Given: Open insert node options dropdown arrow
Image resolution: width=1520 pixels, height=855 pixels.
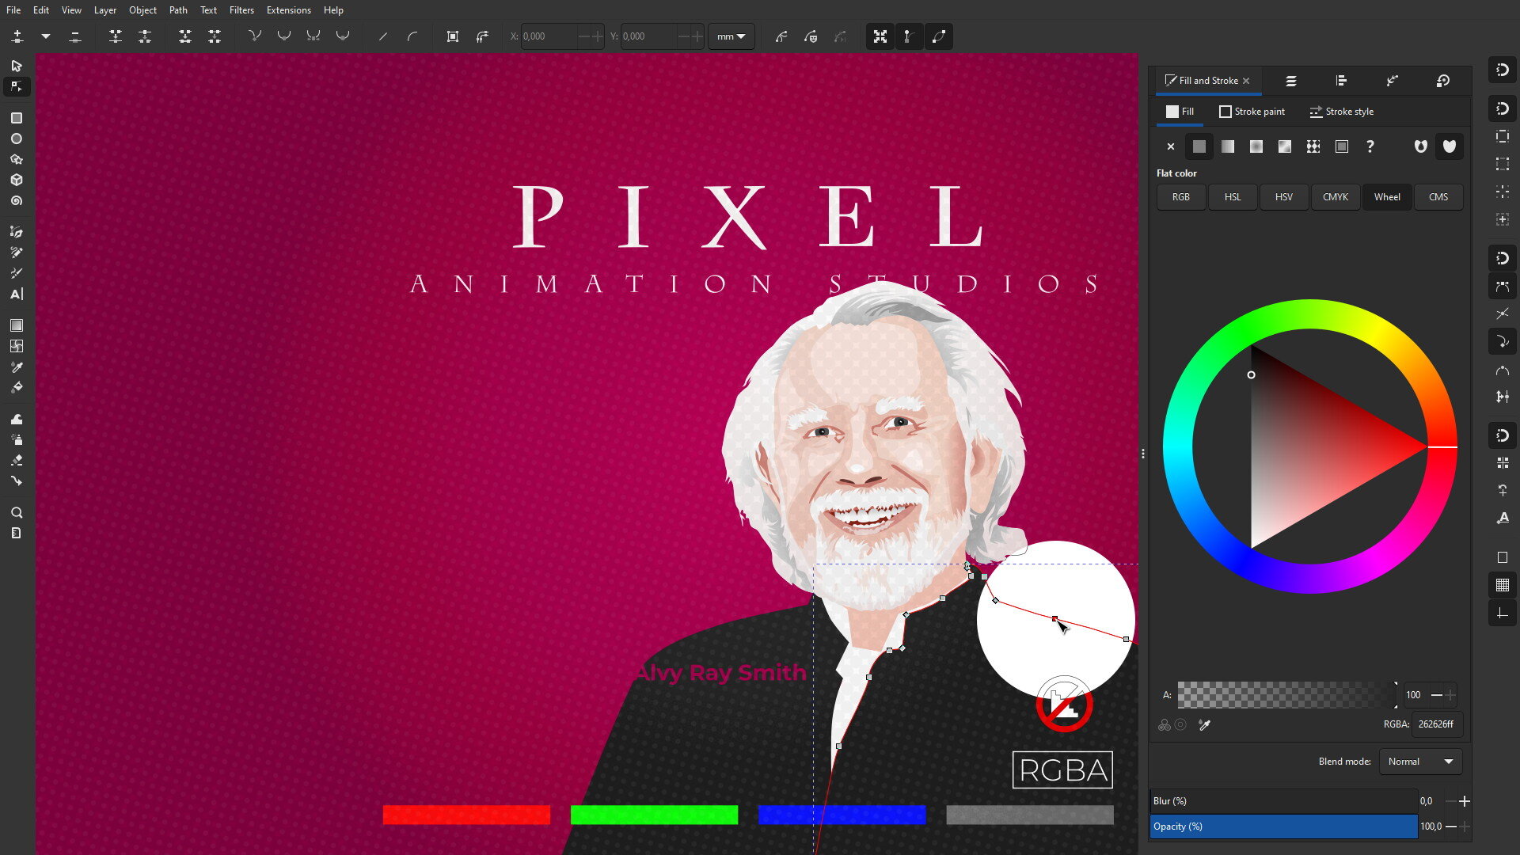Looking at the screenshot, I should point(46,36).
